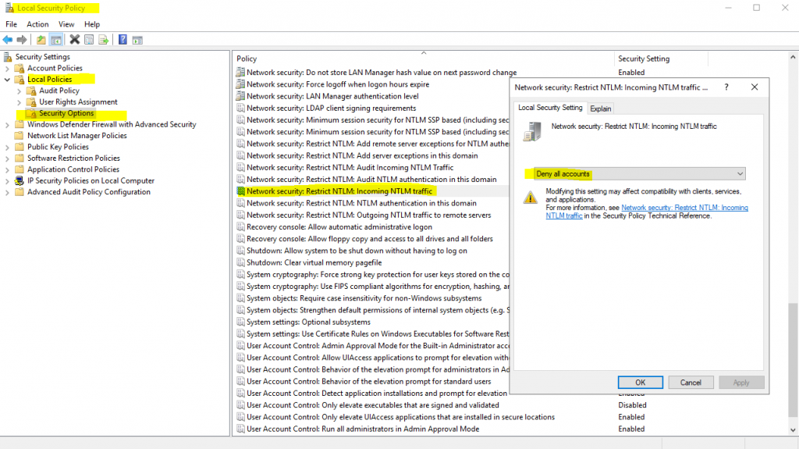
Task: Open the Deny all accounts dropdown
Action: pos(640,174)
